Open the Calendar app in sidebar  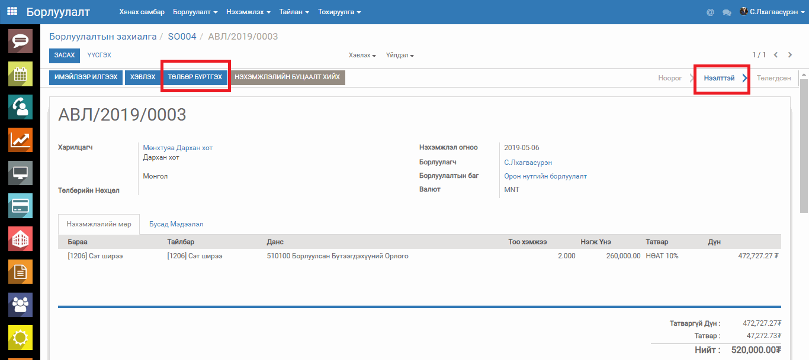pos(20,74)
